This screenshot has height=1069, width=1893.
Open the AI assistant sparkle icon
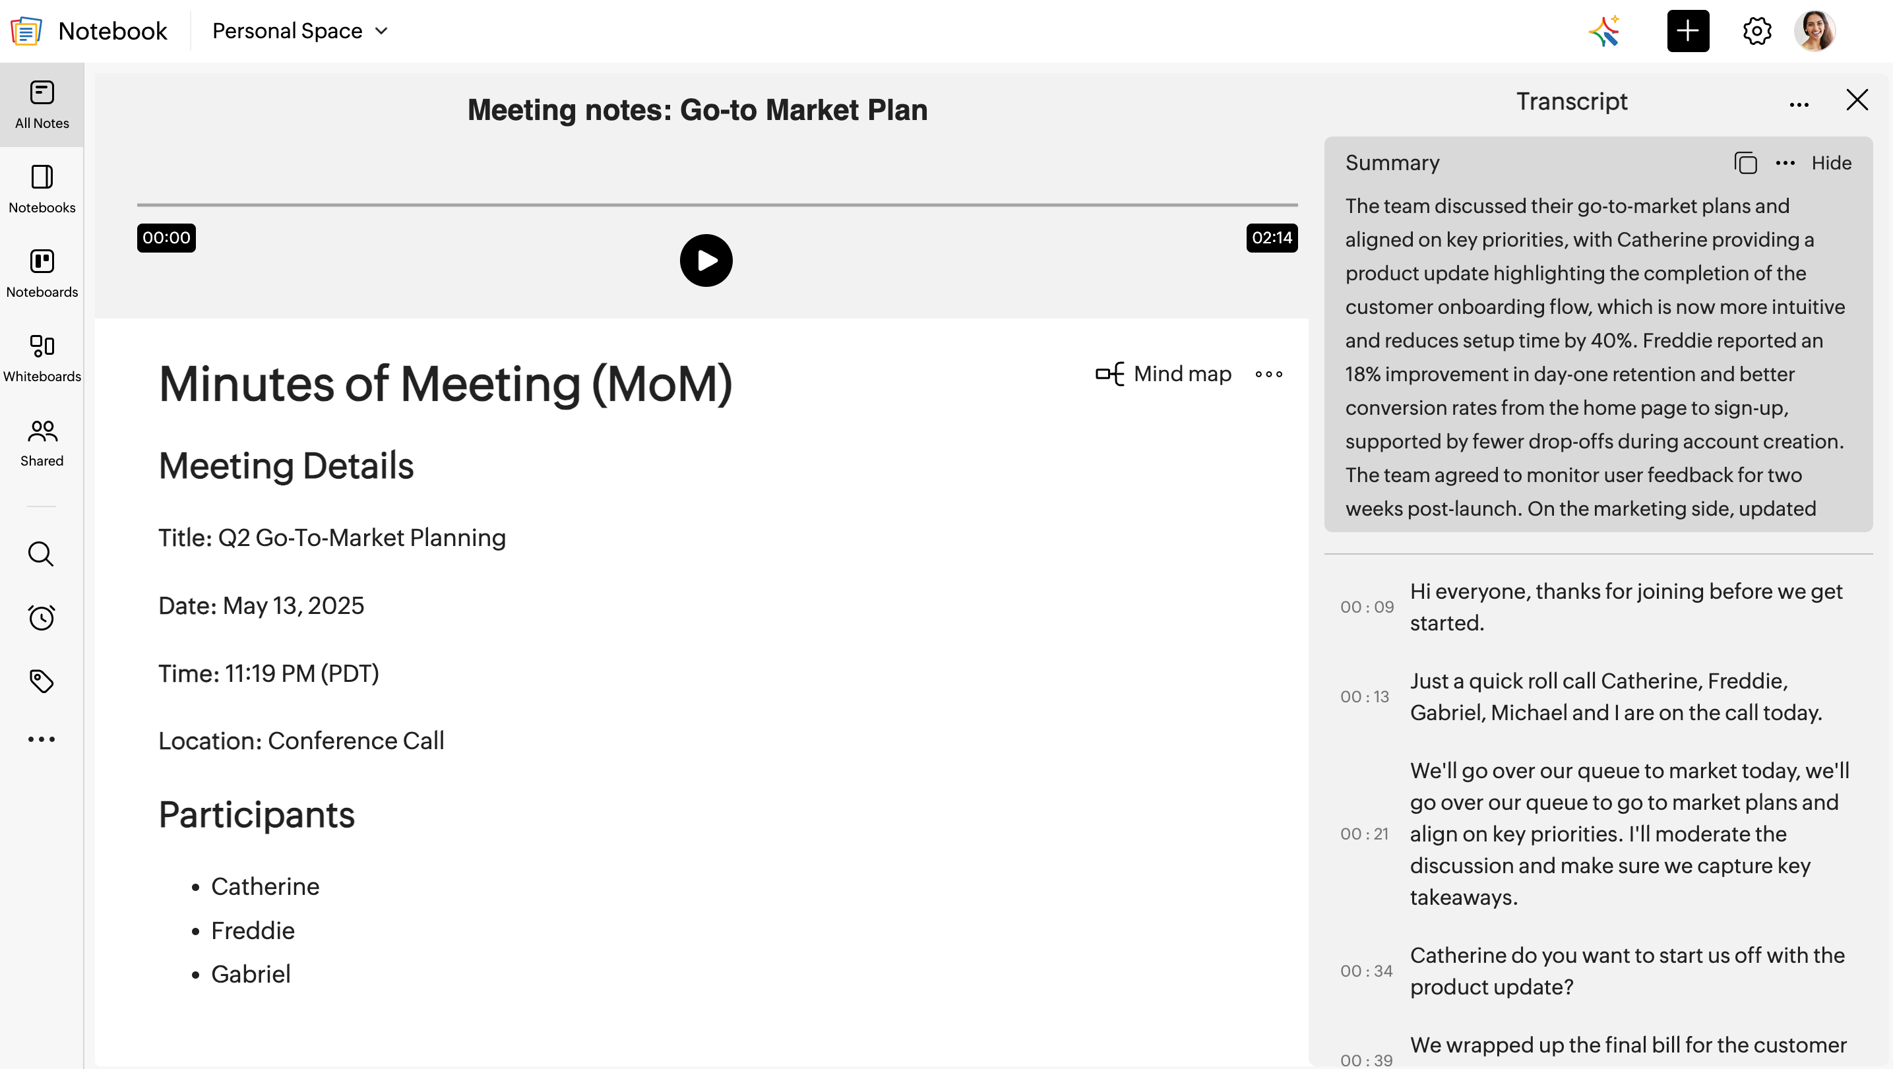1604,31
